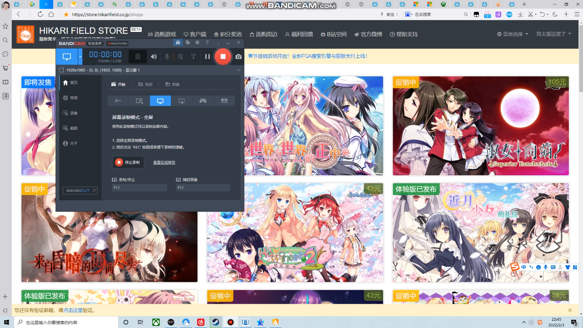This screenshot has height=328, width=583.
Task: Toggle browser night mode moon icon
Action: coord(555,14)
